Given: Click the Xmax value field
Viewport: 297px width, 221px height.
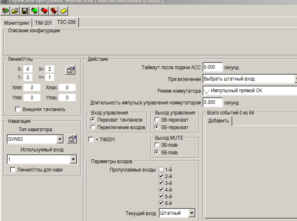Looking at the screenshot, I should (x=67, y=88).
